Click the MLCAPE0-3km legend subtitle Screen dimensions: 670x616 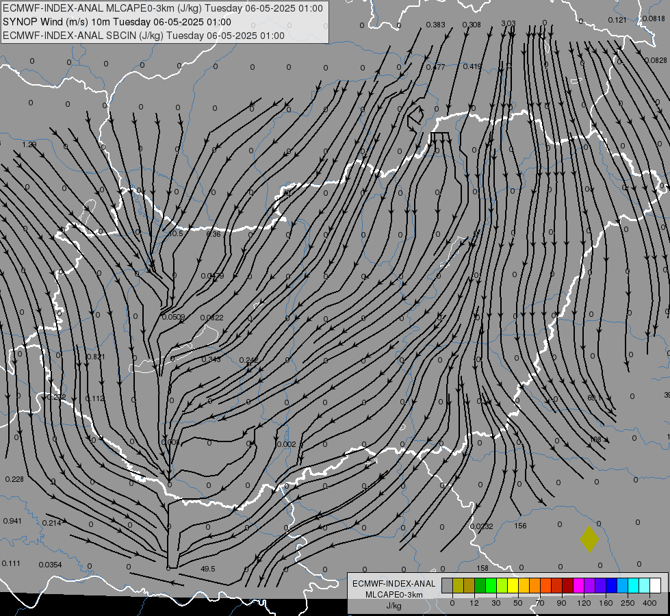[394, 595]
